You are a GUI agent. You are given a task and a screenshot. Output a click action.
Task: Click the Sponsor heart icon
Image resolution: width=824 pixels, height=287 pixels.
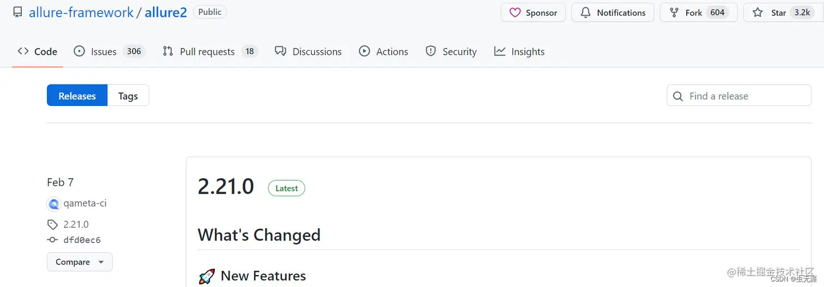point(515,13)
